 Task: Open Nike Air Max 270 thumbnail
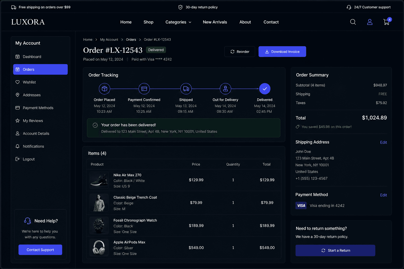point(99,180)
